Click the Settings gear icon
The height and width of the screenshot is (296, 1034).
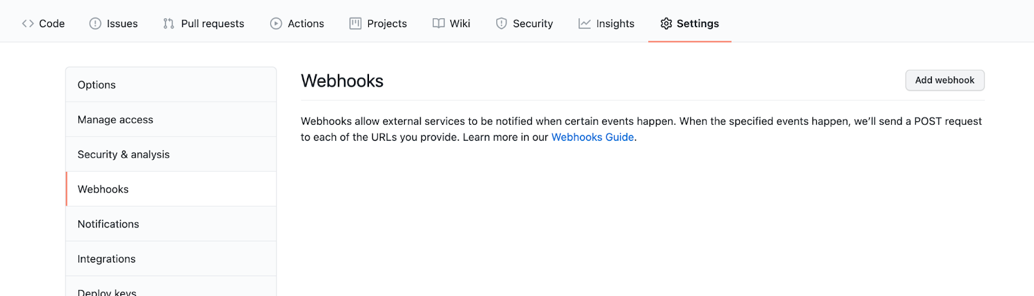click(x=666, y=24)
